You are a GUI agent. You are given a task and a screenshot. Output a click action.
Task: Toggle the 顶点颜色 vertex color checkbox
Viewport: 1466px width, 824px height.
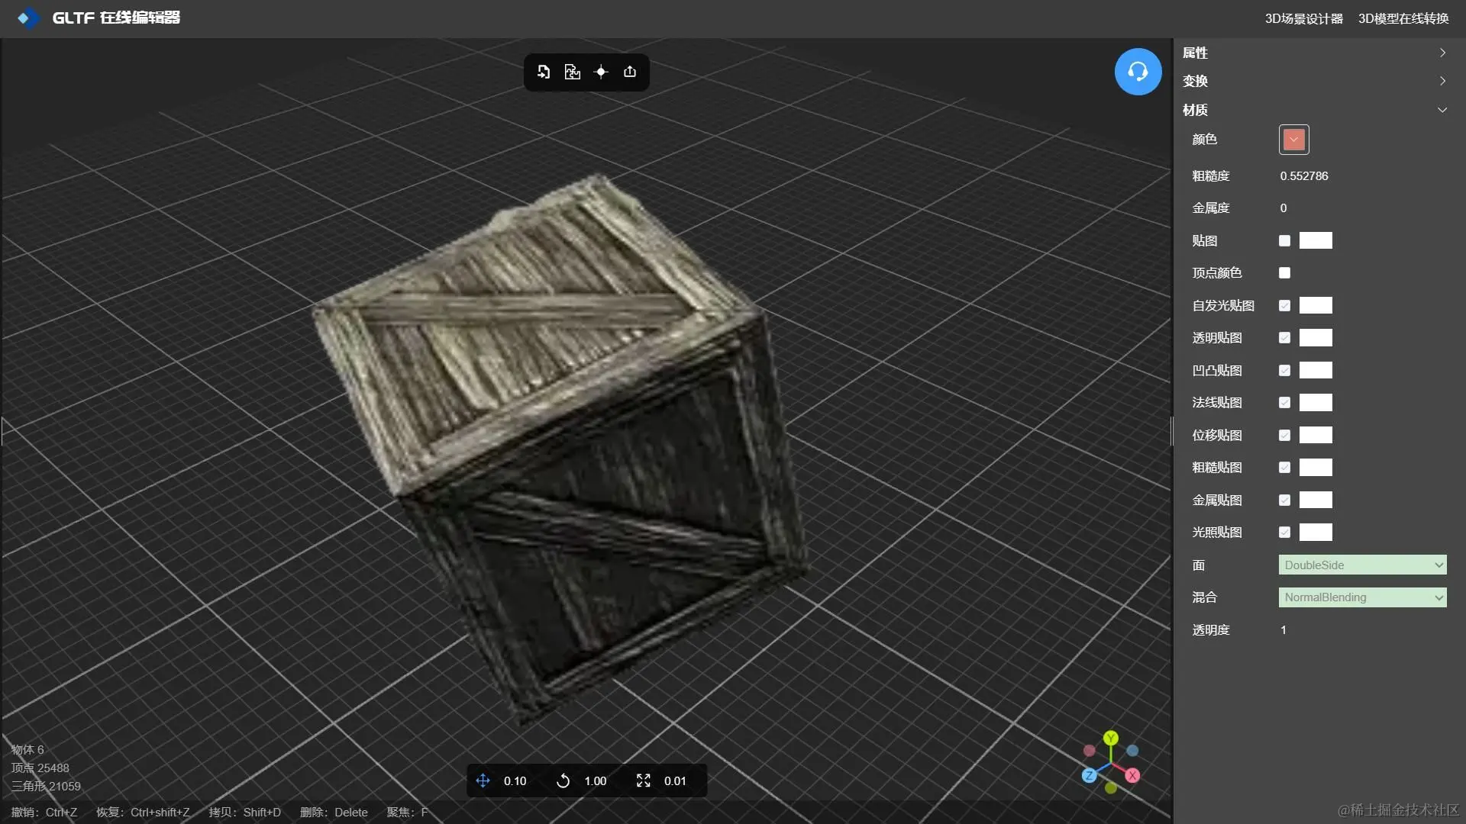click(x=1284, y=273)
